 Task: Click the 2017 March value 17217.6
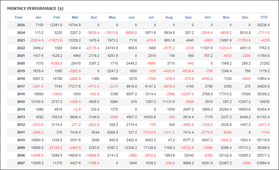click(x=74, y=87)
